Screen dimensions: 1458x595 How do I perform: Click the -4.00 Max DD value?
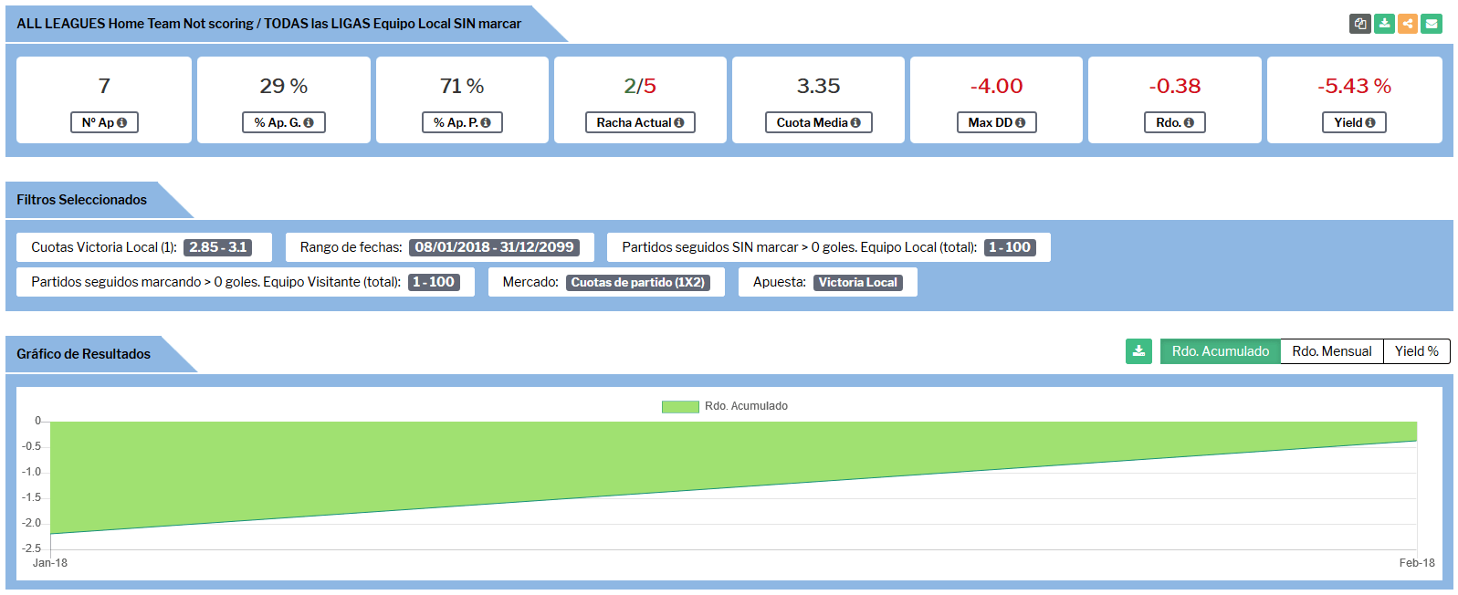[x=996, y=86]
